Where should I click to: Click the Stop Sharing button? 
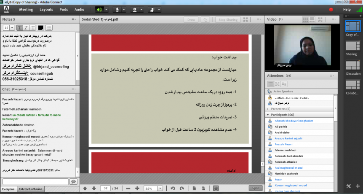228,20
